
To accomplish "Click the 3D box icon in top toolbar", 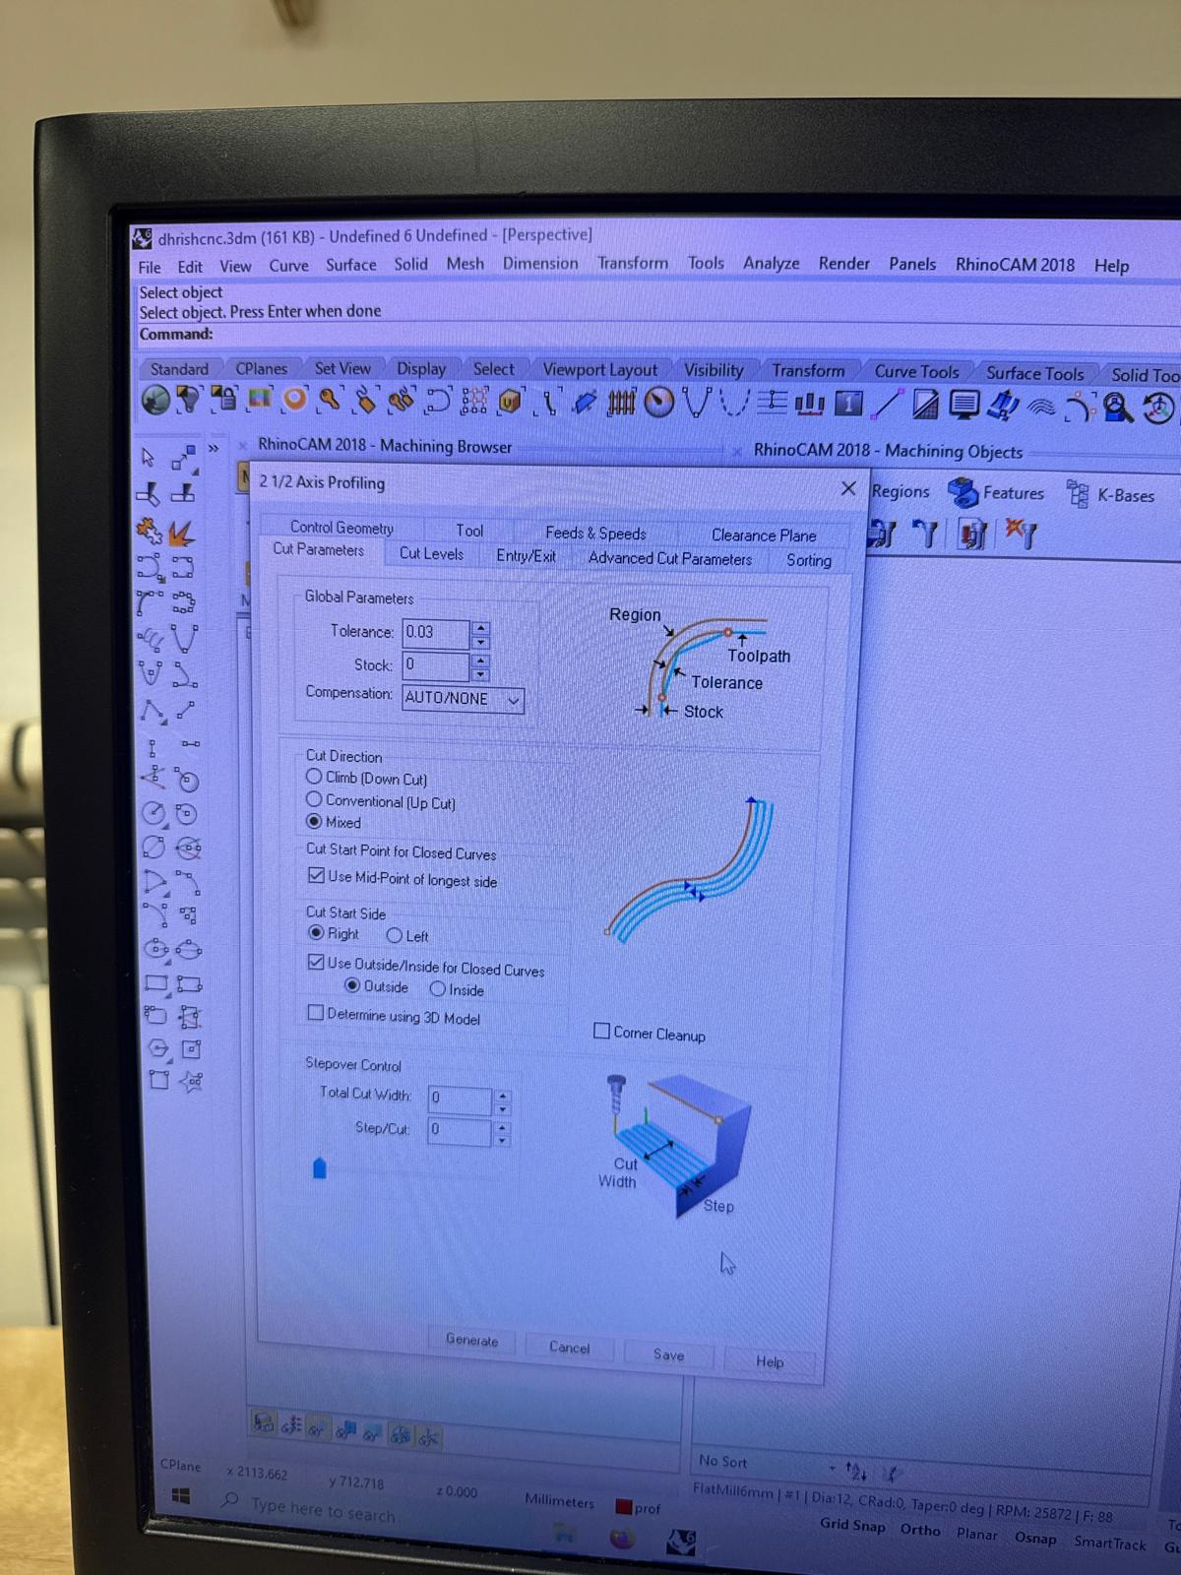I will pos(511,402).
